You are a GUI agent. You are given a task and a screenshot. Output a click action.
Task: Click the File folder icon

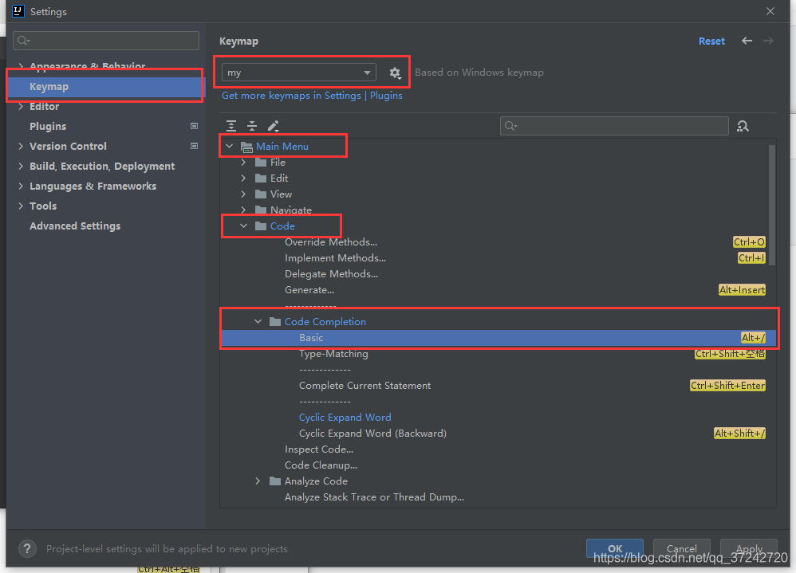(261, 163)
